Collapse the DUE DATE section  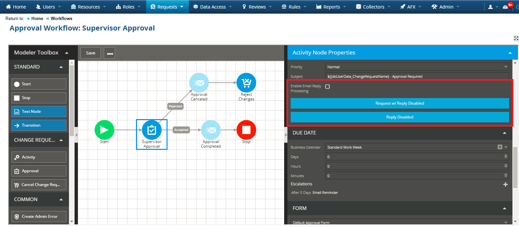click(x=504, y=133)
